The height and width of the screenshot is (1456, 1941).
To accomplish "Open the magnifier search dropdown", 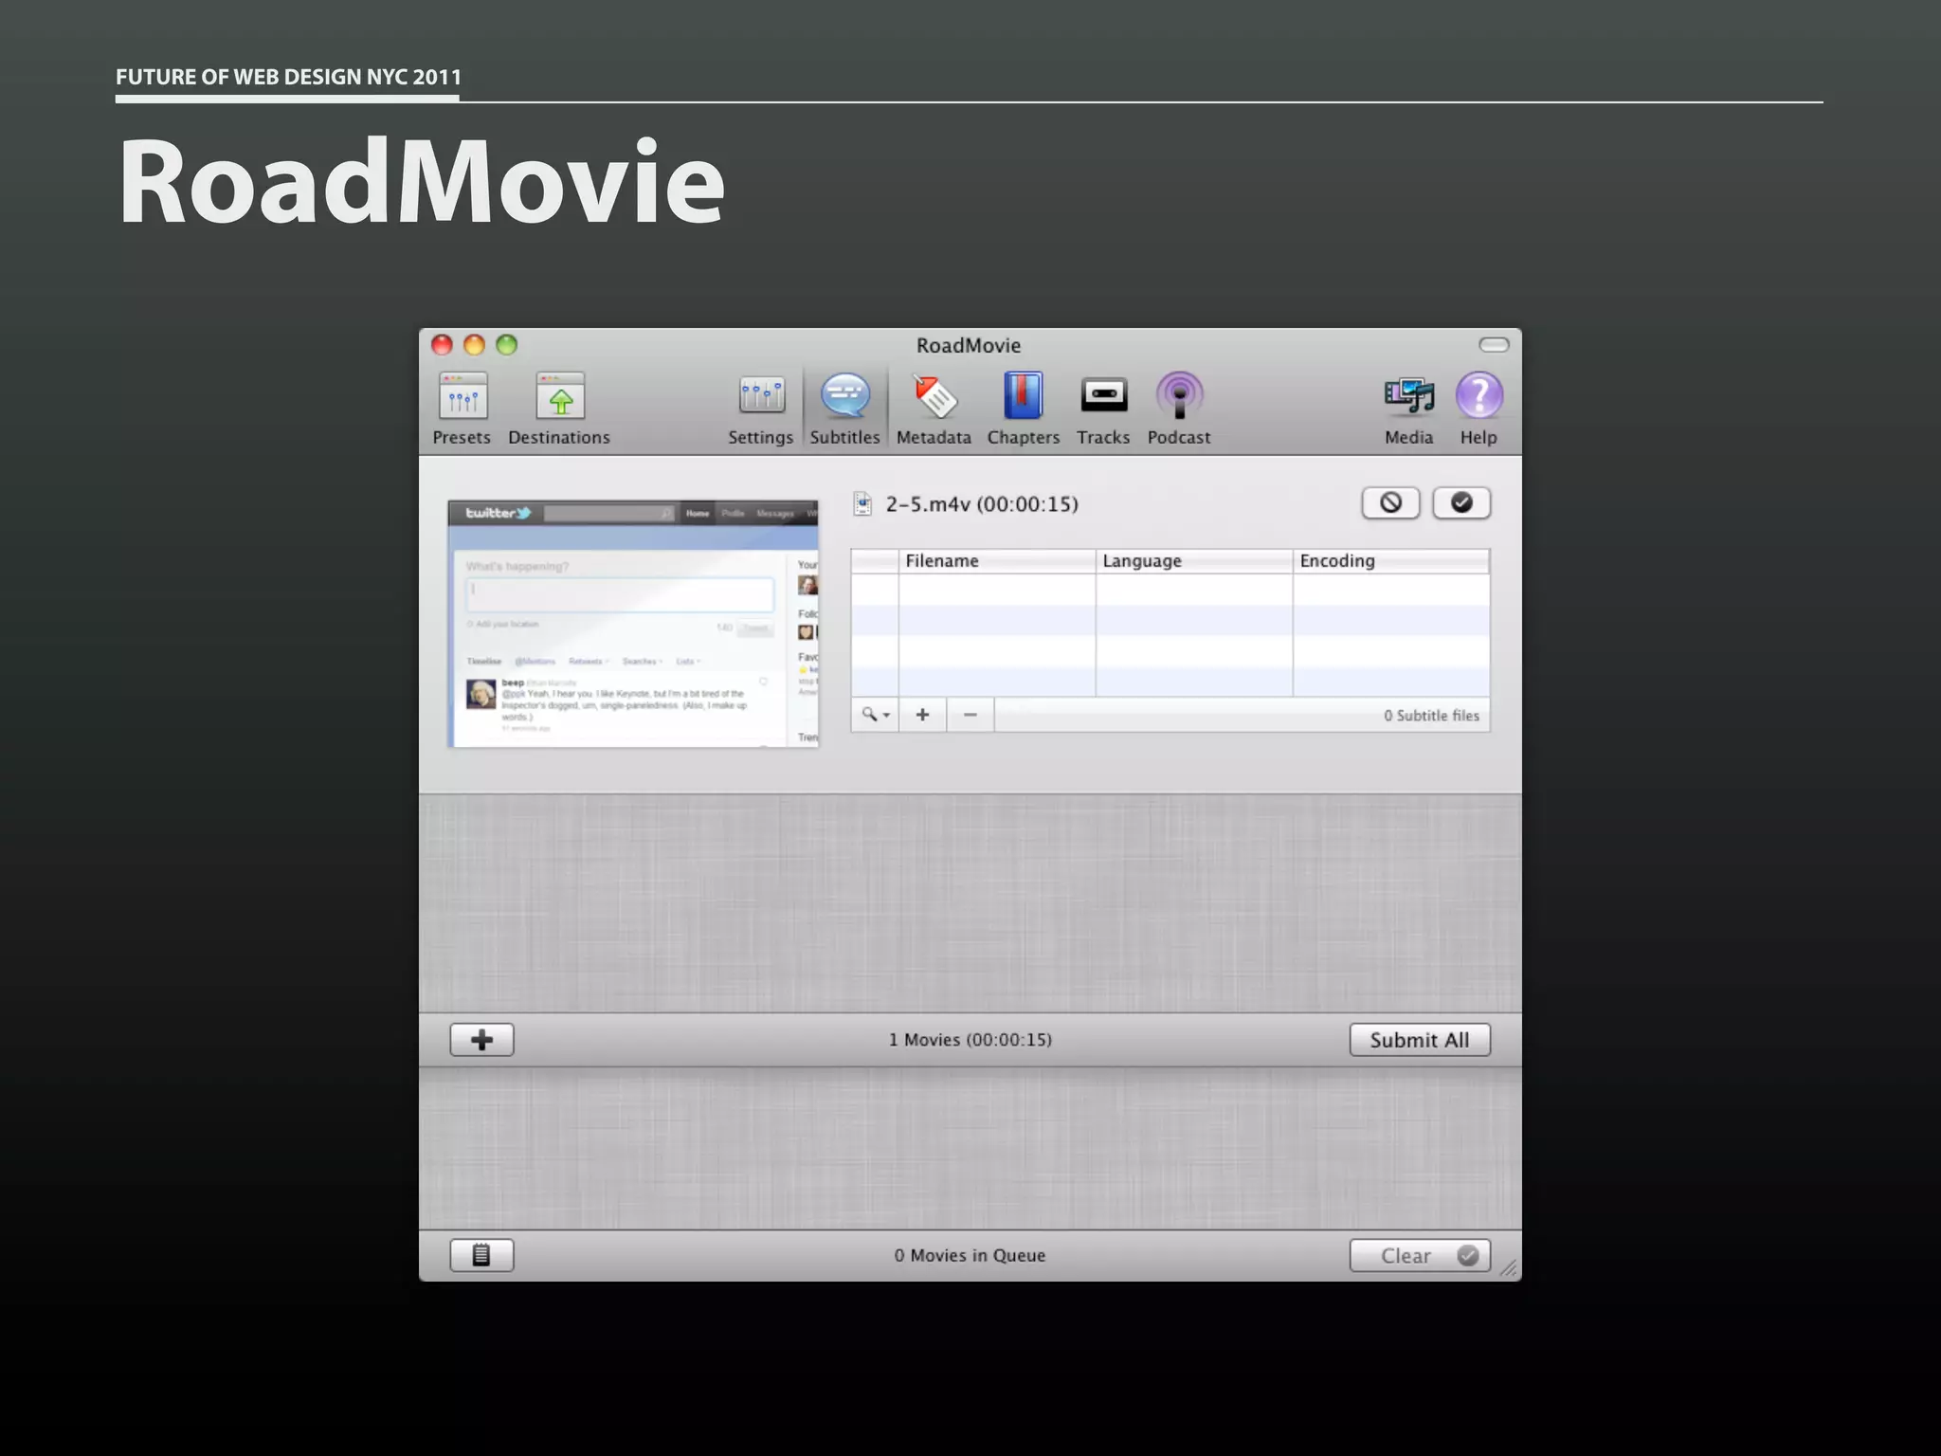I will [875, 715].
